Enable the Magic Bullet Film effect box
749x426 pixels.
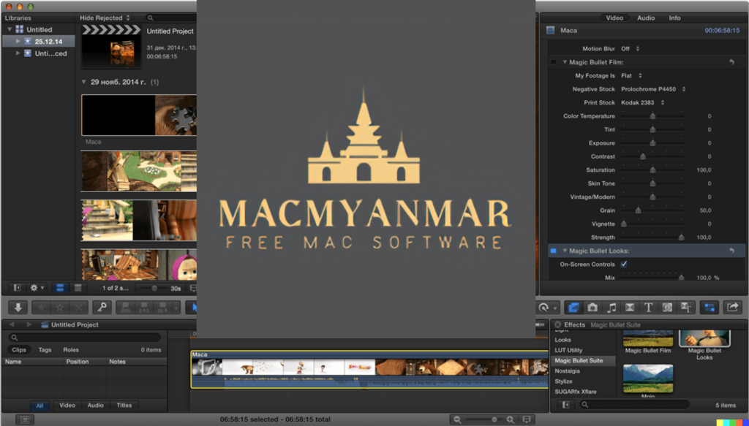tap(554, 62)
